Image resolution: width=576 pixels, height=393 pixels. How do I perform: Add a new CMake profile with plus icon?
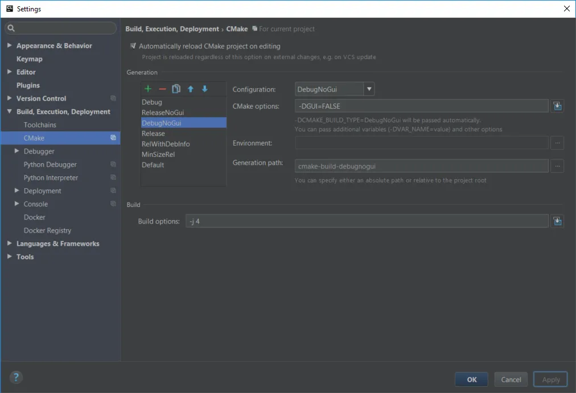pos(148,89)
